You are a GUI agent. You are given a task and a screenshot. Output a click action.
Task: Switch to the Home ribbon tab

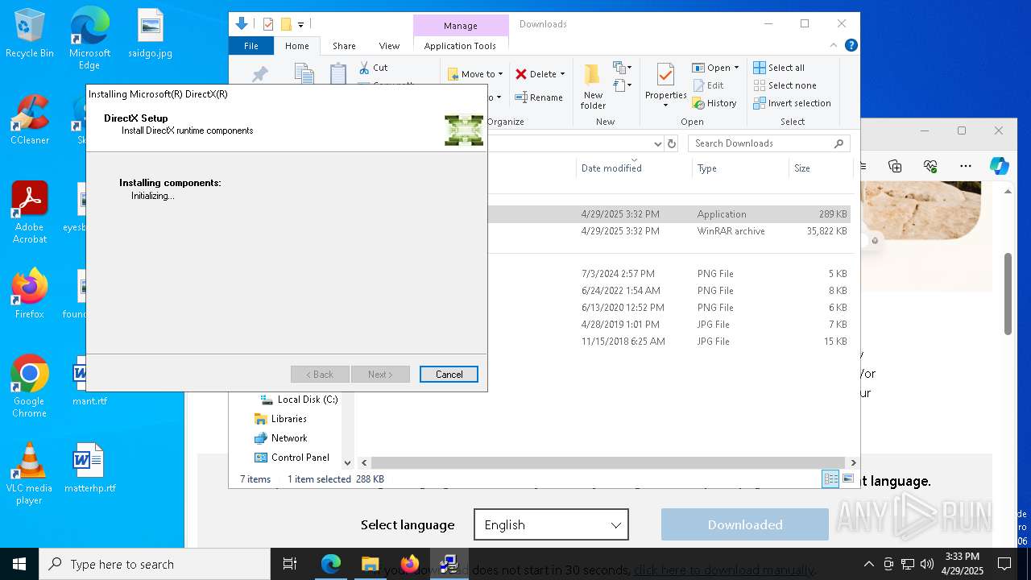pyautogui.click(x=297, y=46)
